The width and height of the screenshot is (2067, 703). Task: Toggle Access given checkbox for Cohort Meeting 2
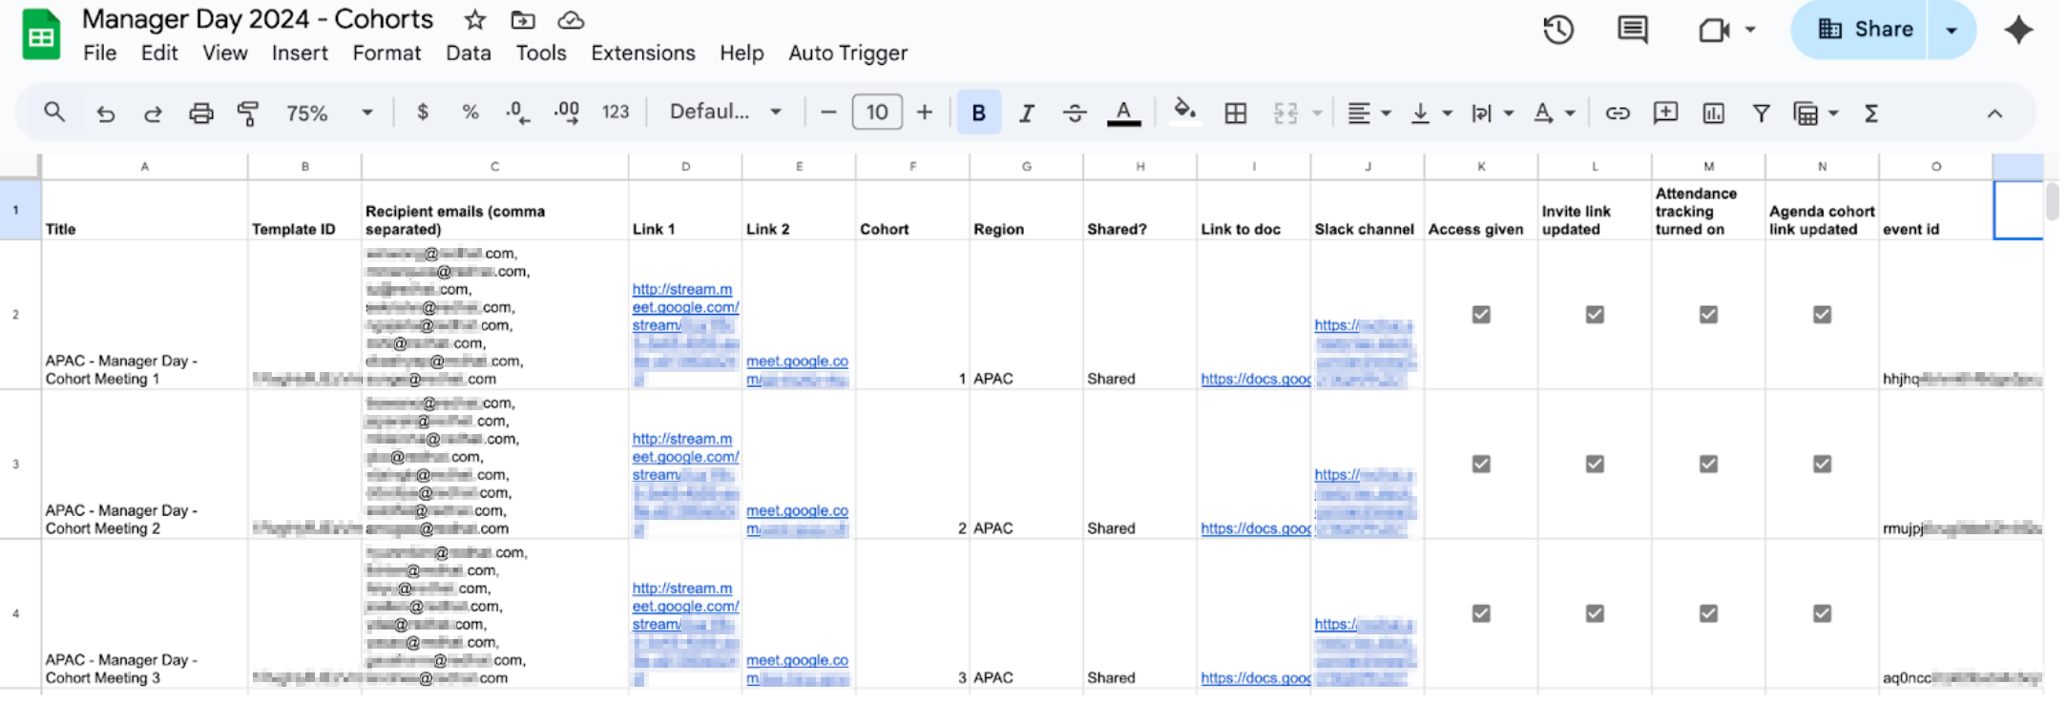(x=1481, y=465)
